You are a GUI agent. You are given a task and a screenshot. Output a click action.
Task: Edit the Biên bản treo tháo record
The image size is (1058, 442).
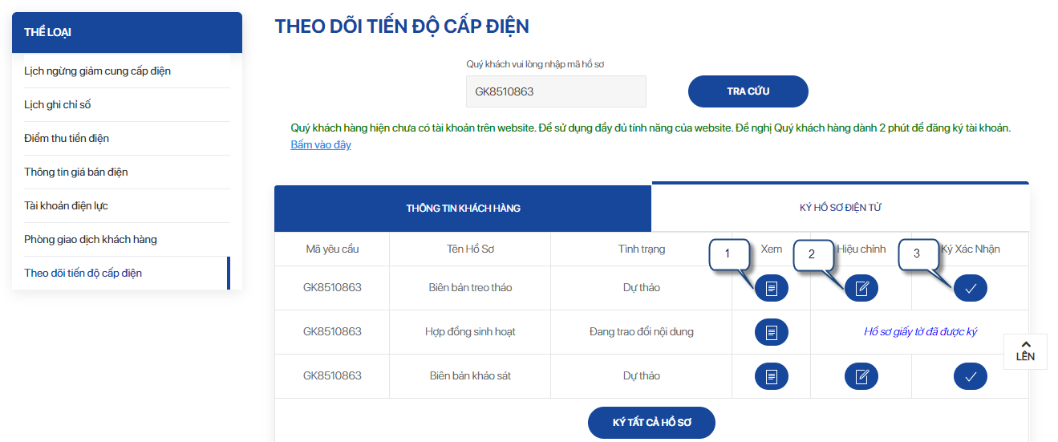(x=862, y=288)
